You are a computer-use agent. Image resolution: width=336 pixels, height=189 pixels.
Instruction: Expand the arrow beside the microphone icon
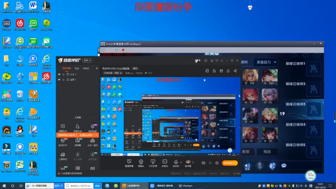181,162
